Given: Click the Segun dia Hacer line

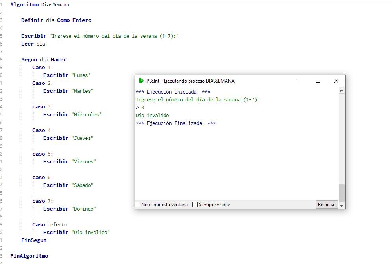Looking at the screenshot, I should [x=44, y=60].
